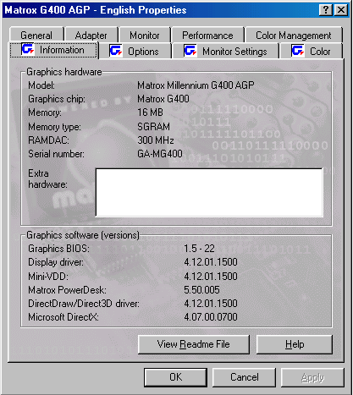The width and height of the screenshot is (353, 395).
Task: Click the Matrox icon on Monitor Settings tab
Action: click(190, 51)
